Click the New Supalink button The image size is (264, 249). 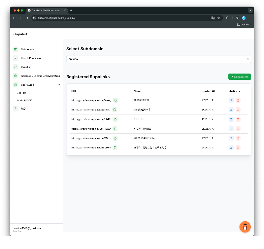pos(240,77)
